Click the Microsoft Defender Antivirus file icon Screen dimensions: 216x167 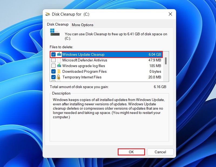click(59, 60)
